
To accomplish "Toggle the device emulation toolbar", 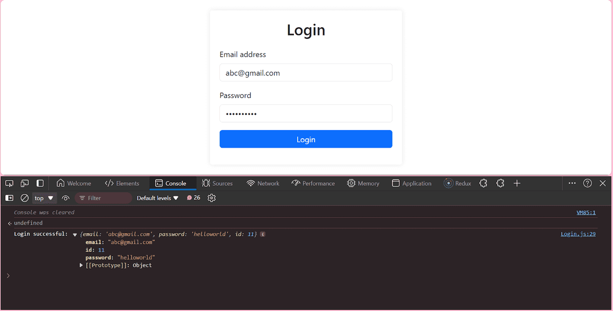I will point(24,183).
